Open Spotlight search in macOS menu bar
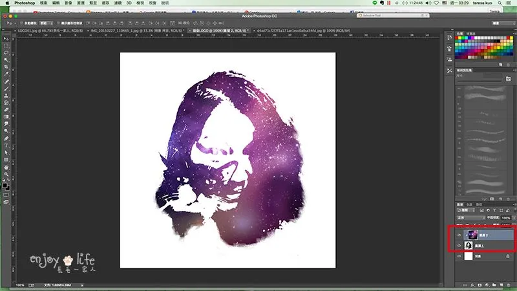 pos(500,3)
